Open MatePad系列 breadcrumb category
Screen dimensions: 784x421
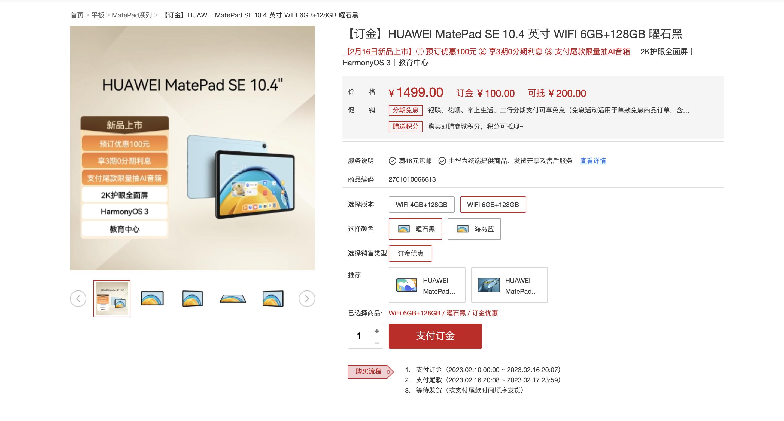(x=132, y=15)
